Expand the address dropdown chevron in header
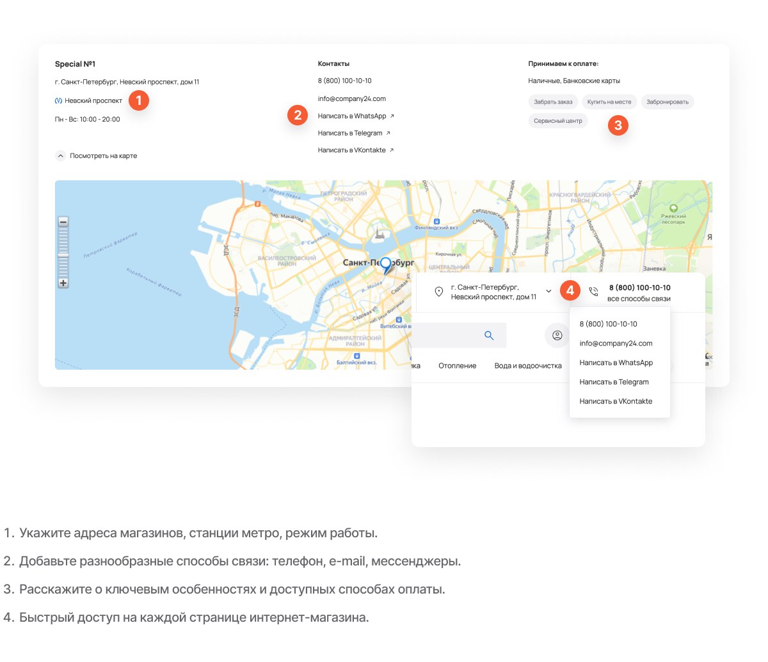Viewport: 768px width, 662px height. tap(548, 291)
